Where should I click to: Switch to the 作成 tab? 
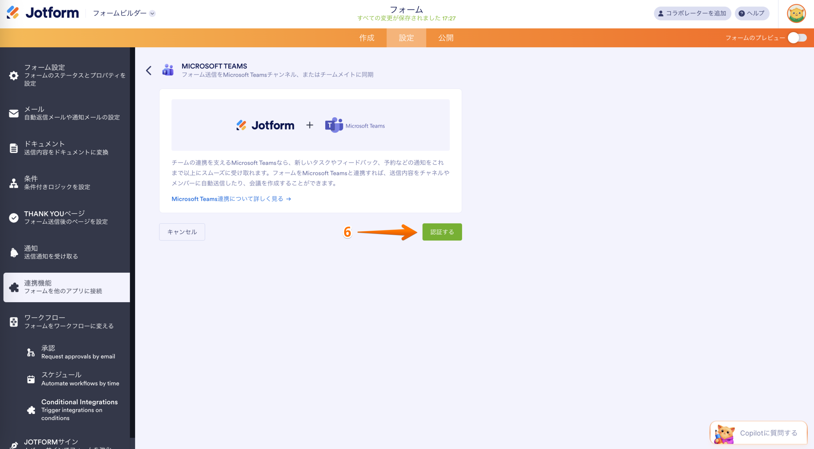click(x=367, y=38)
